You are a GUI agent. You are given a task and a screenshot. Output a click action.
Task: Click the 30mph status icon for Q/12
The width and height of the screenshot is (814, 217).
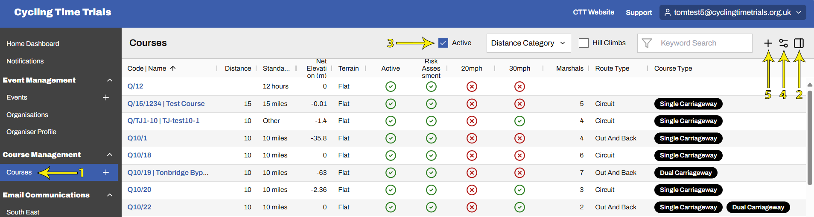coord(519,87)
